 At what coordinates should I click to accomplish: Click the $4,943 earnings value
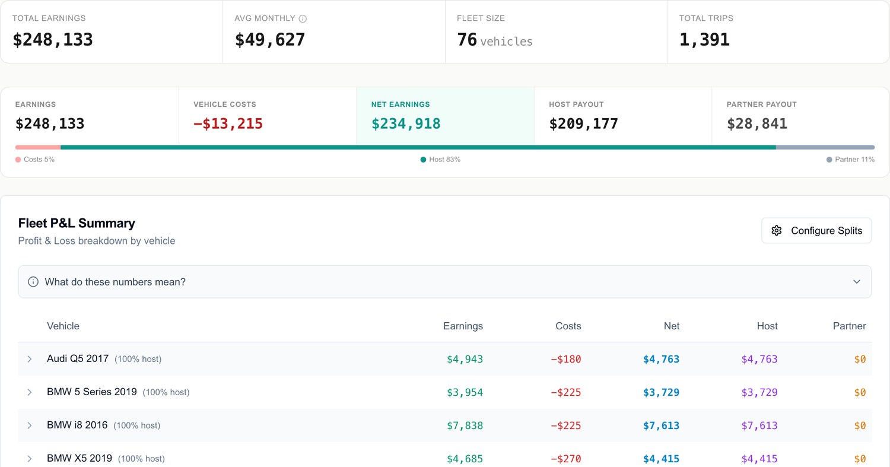tap(465, 359)
